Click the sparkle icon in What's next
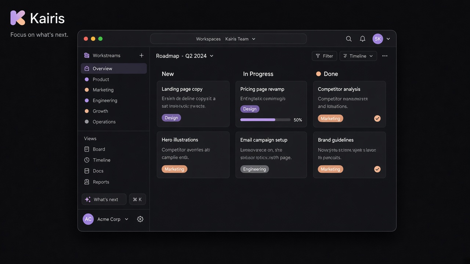470x264 pixels. pos(88,199)
